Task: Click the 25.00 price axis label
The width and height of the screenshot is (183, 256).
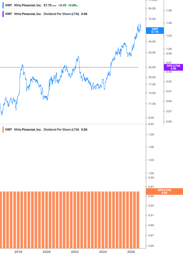Action: 152,67
